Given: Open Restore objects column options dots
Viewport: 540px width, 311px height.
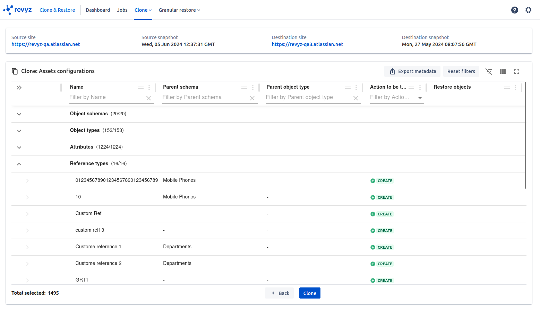Looking at the screenshot, I should pyautogui.click(x=515, y=88).
